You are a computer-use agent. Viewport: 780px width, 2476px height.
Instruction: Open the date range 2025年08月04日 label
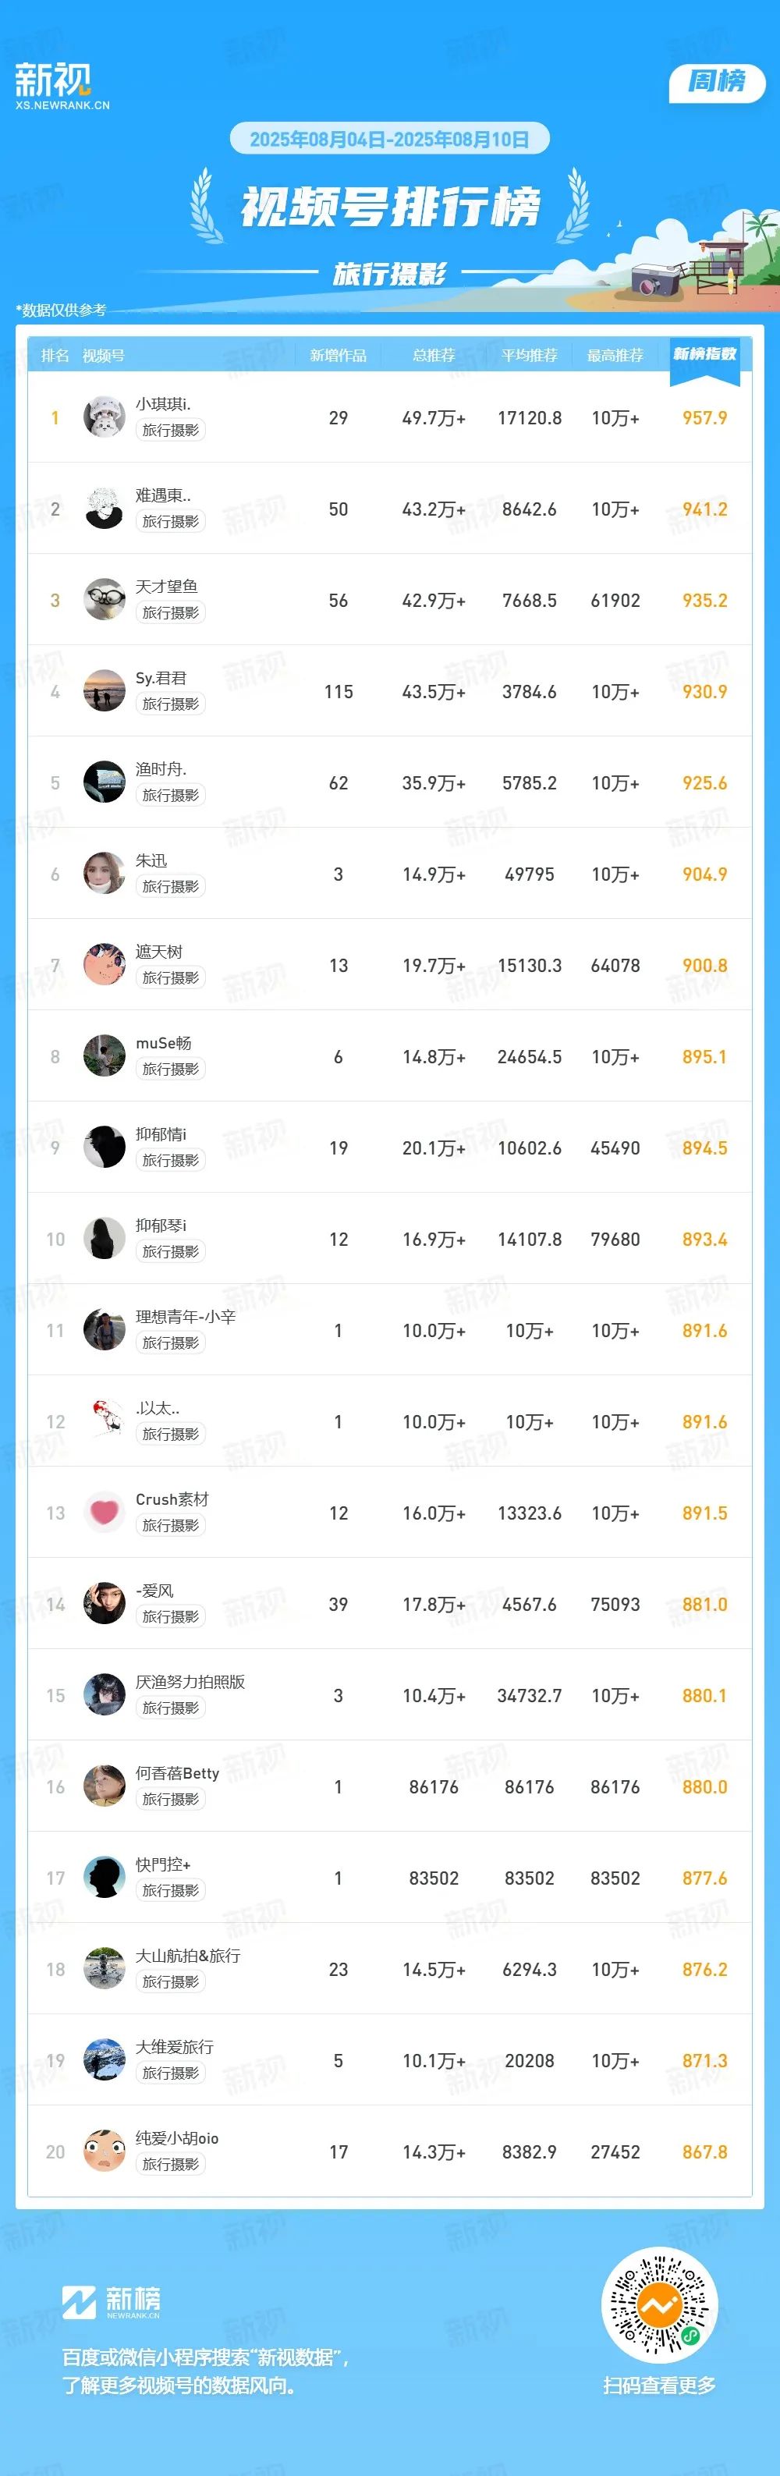(x=389, y=140)
